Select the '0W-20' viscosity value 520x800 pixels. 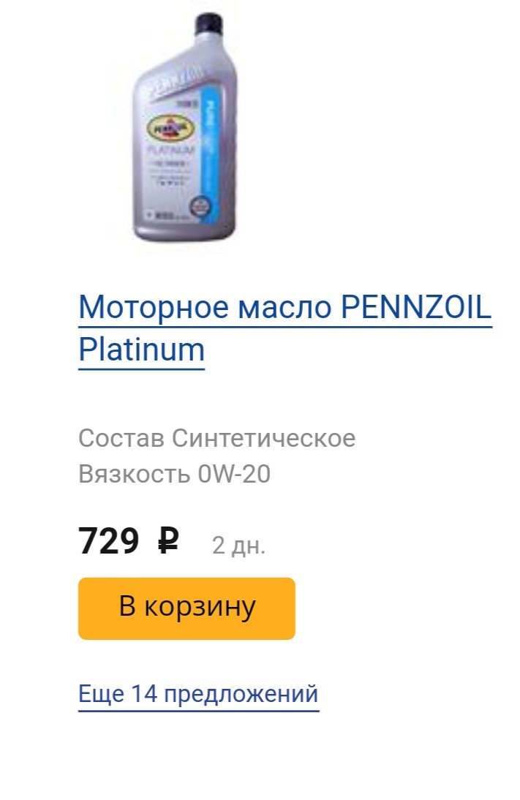(x=234, y=474)
